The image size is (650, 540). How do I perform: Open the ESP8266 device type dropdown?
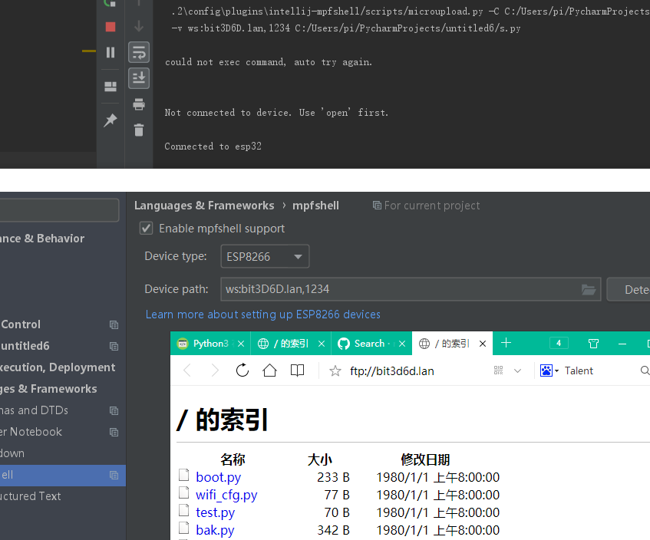point(299,256)
